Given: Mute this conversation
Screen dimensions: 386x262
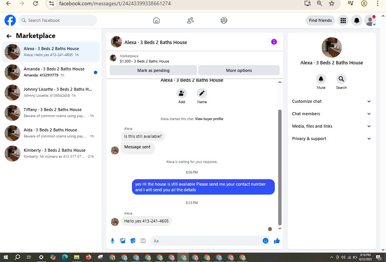Looking at the screenshot, I should (321, 79).
